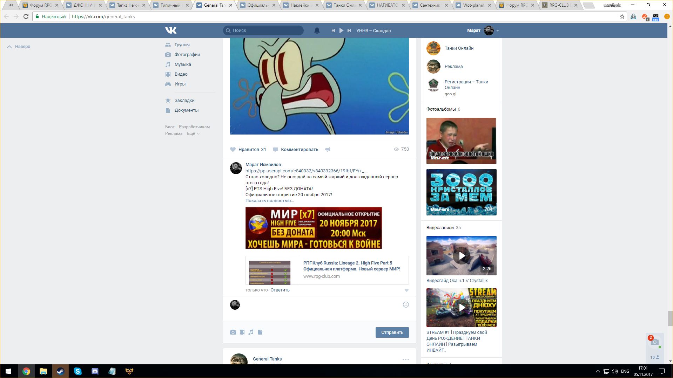Open the STREAM #1 Празднуем video title

(457, 341)
